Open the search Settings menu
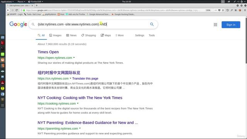The width and height of the screenshot is (247, 139). pos(140,35)
